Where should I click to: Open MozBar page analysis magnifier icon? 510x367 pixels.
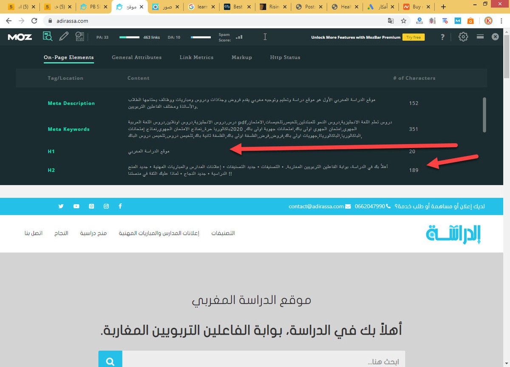coord(47,37)
